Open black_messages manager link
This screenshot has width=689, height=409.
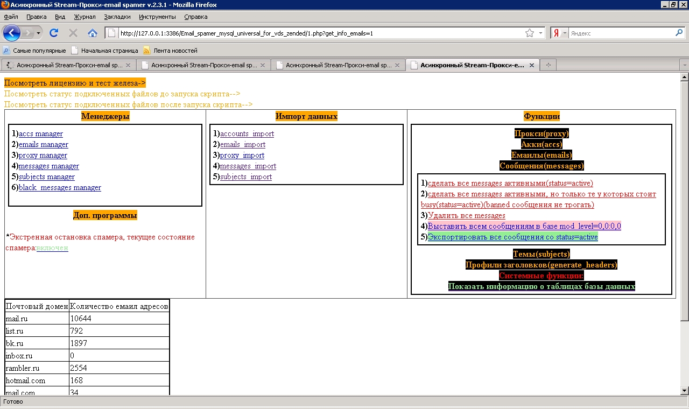(x=60, y=187)
